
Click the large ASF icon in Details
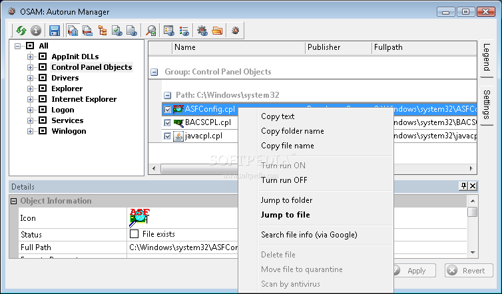pyautogui.click(x=140, y=218)
